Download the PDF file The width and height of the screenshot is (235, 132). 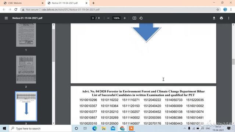(x=214, y=18)
